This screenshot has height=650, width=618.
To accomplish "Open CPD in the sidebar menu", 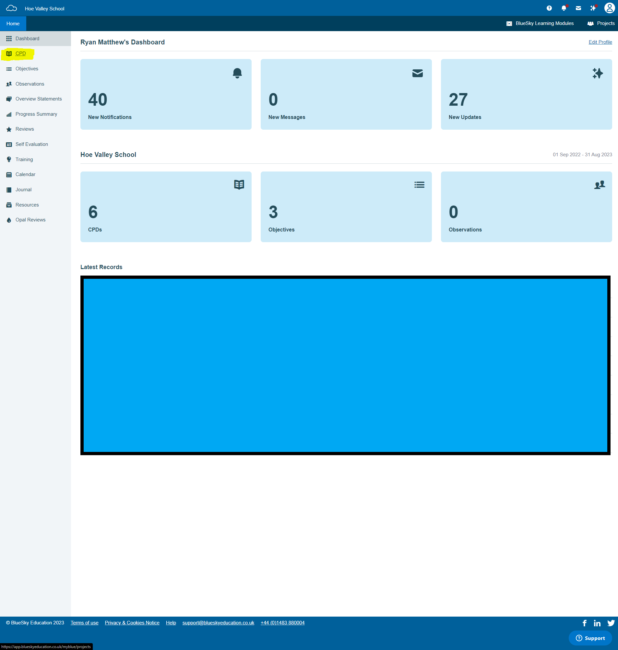I will coord(35,54).
